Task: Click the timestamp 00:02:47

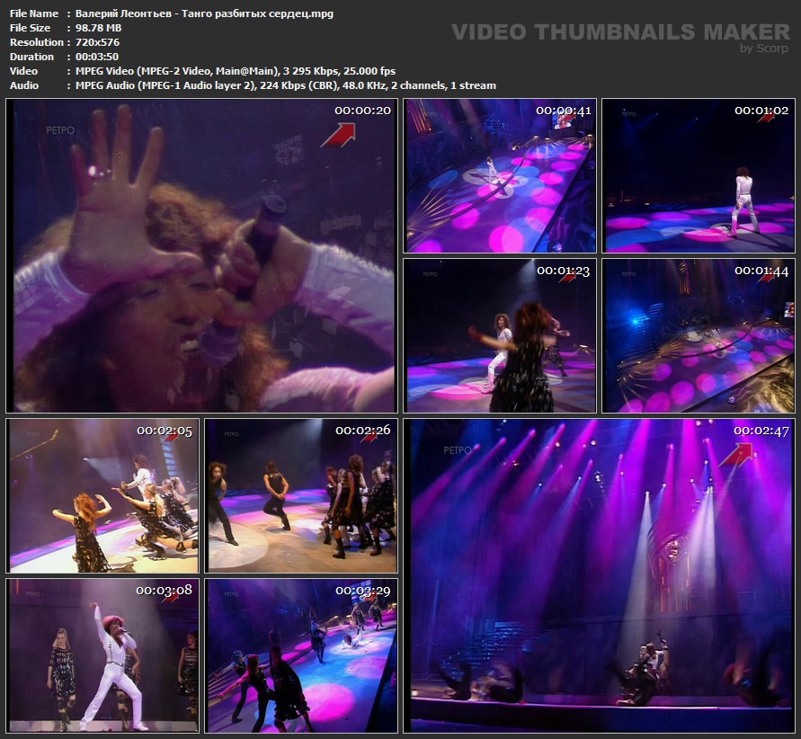Action: [x=761, y=431]
